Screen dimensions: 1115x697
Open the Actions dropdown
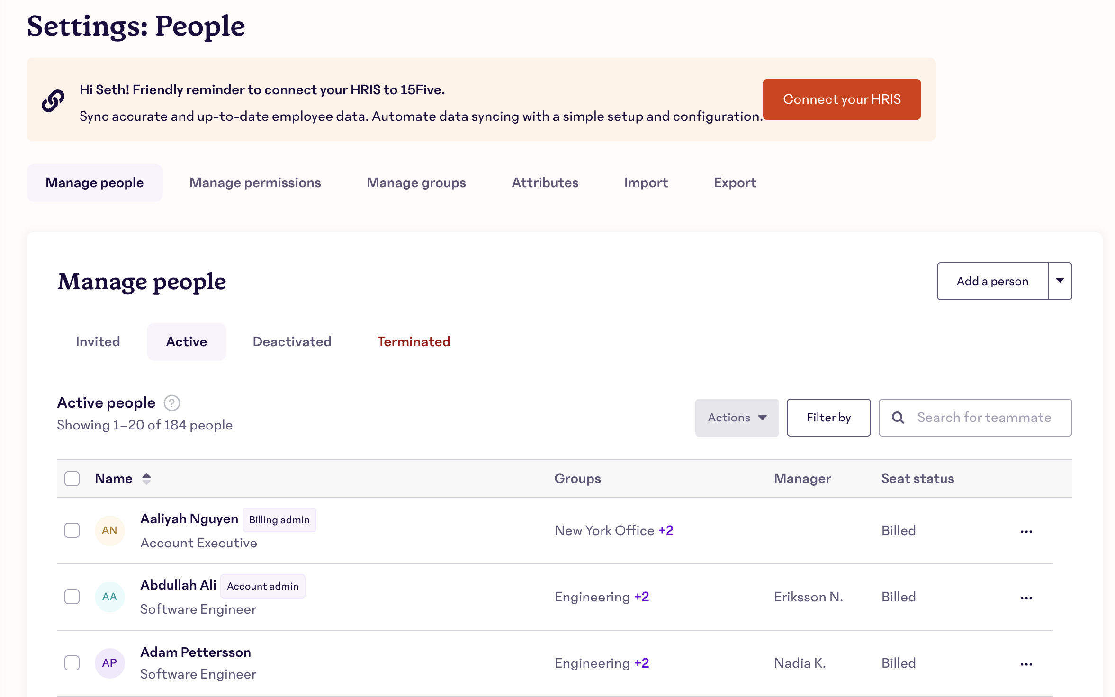pyautogui.click(x=737, y=418)
